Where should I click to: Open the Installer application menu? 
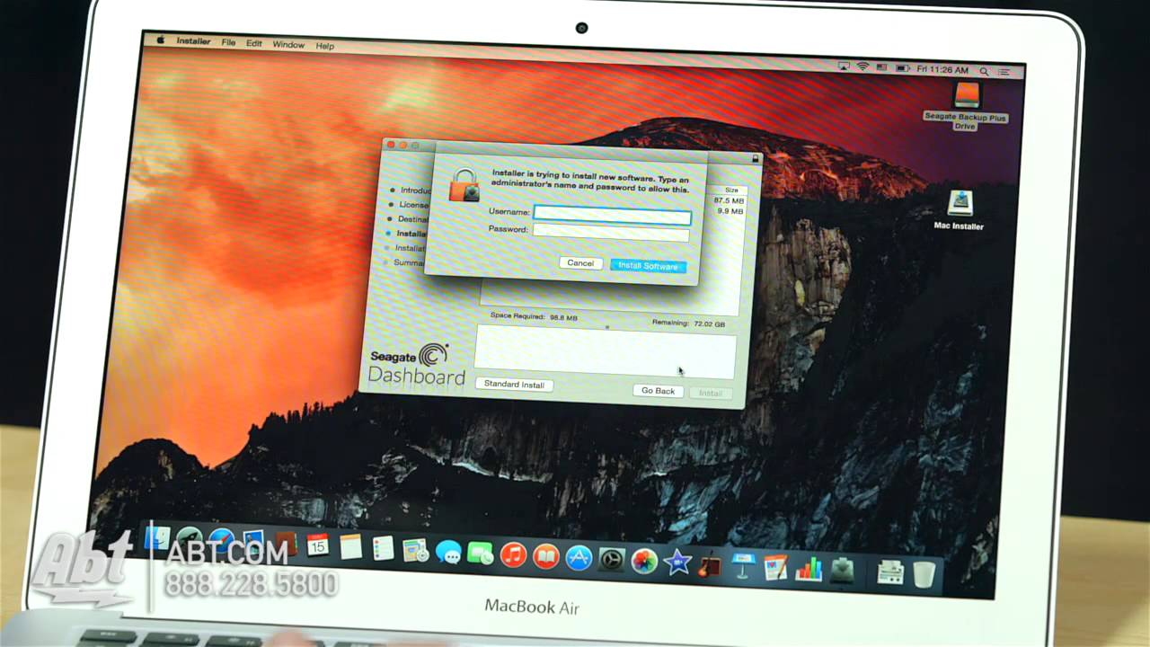point(193,41)
